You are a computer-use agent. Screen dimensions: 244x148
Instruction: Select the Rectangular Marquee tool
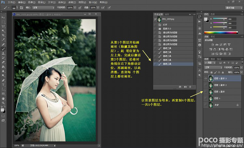3,22
